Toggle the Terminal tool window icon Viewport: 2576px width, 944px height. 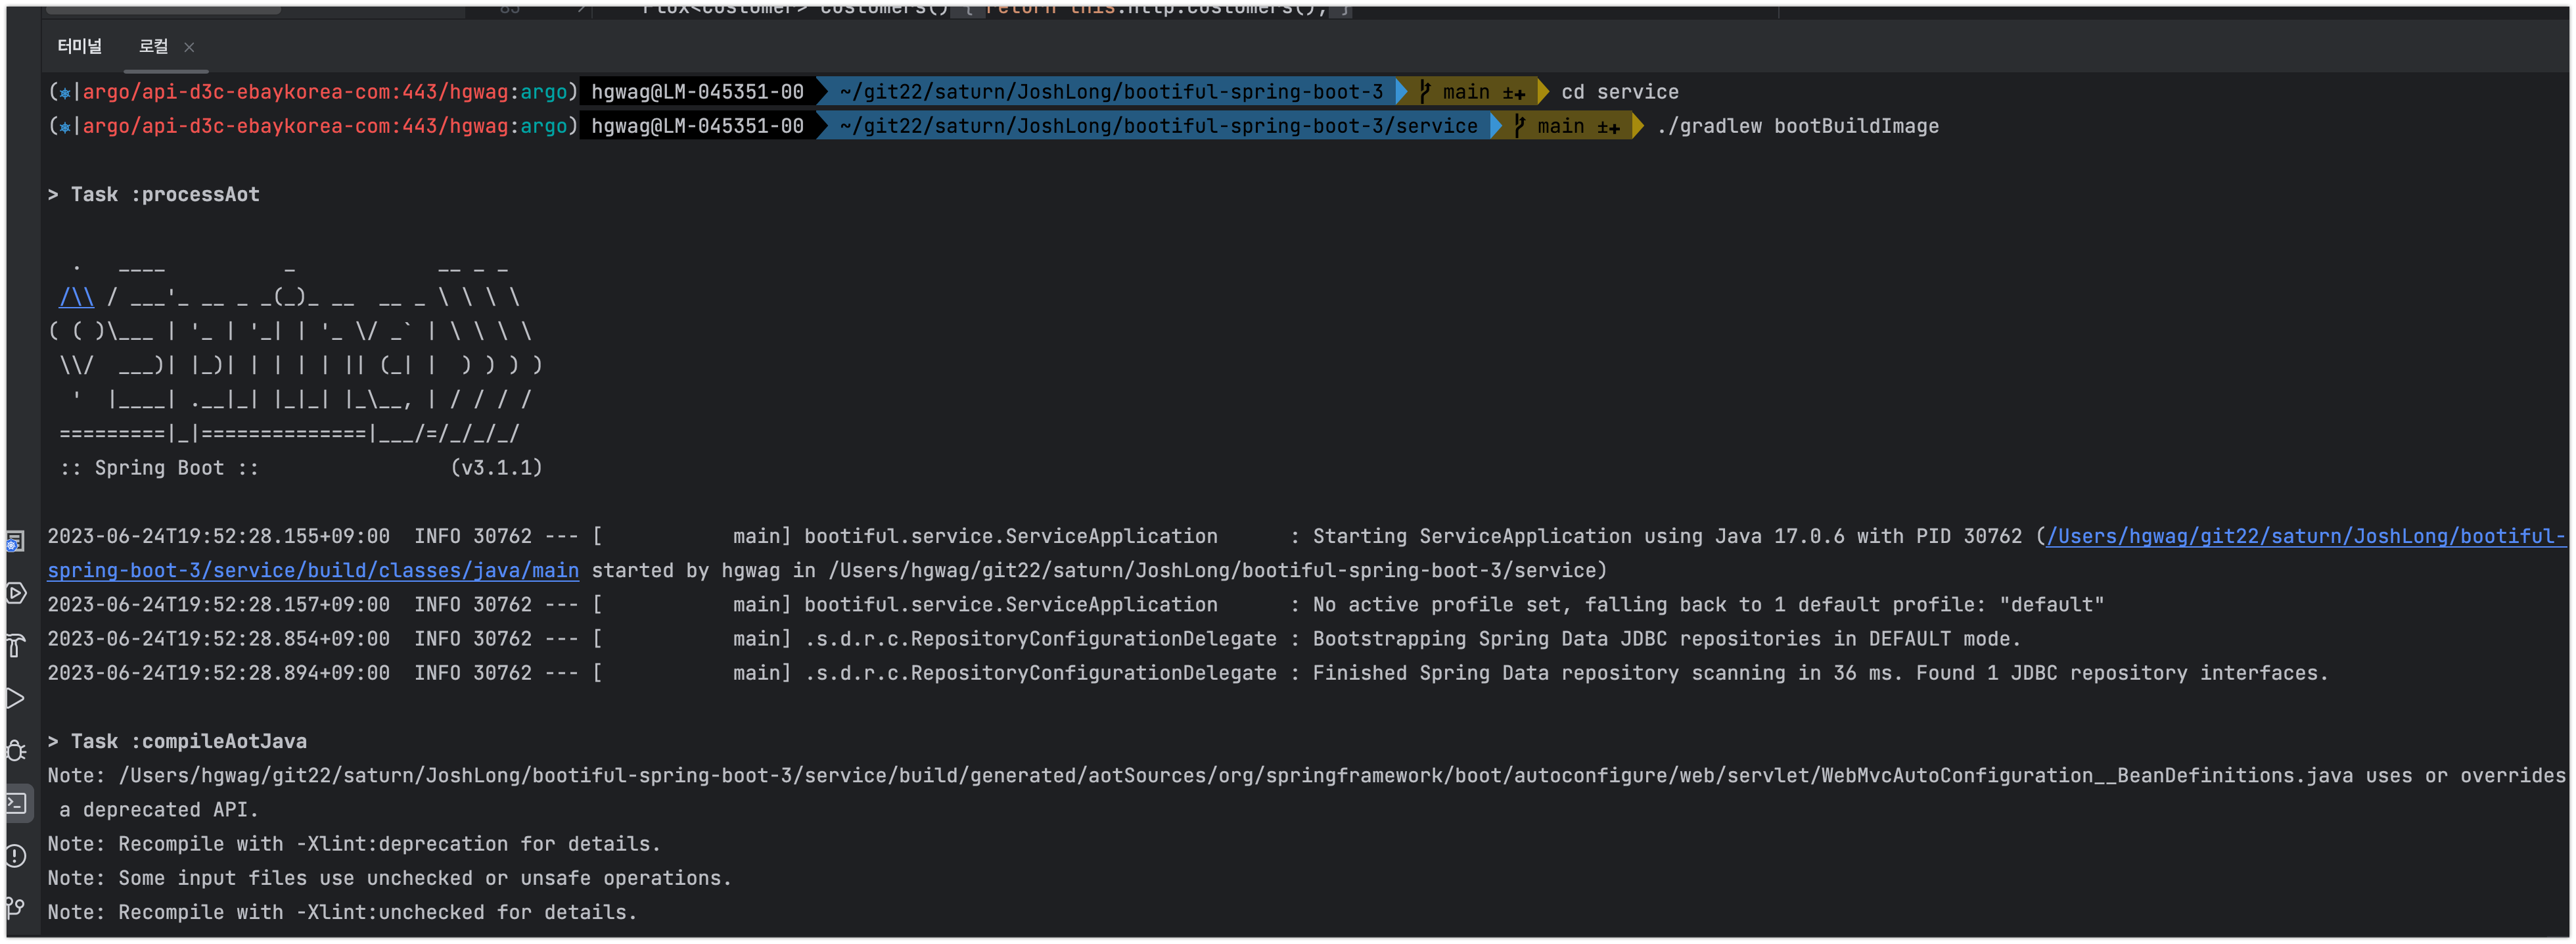17,802
